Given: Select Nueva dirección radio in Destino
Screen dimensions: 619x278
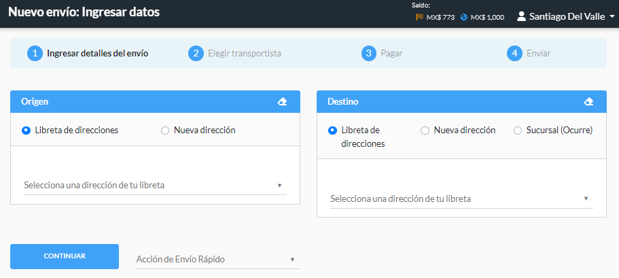Looking at the screenshot, I should [425, 130].
